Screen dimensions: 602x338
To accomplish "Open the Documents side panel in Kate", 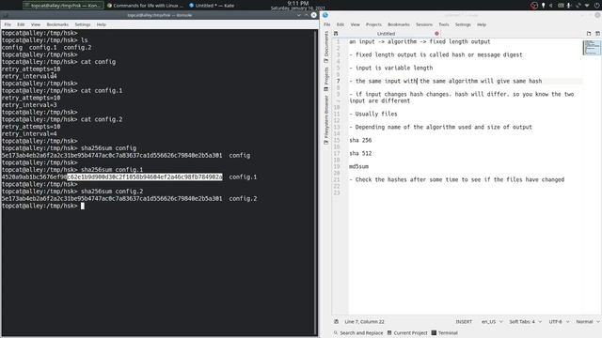I will click(326, 47).
